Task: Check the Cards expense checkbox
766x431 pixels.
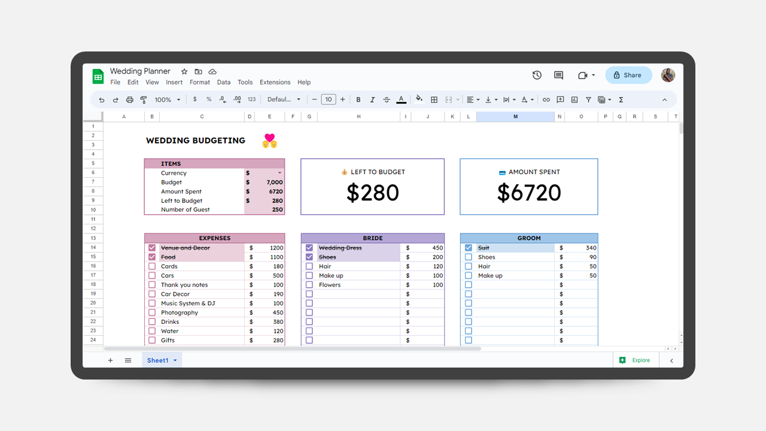Action: pos(152,266)
